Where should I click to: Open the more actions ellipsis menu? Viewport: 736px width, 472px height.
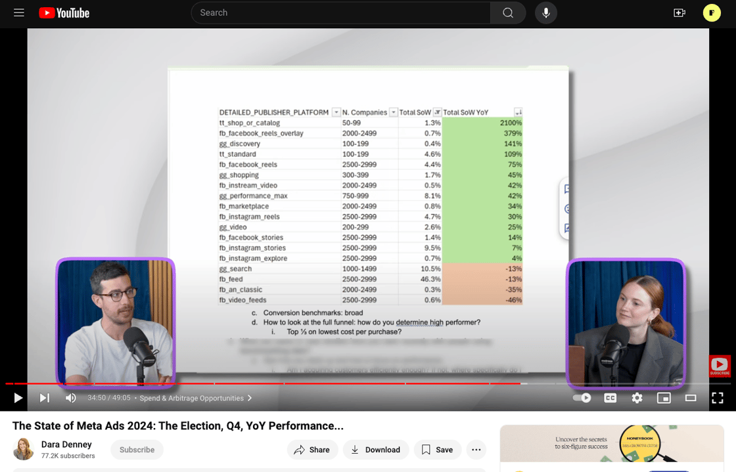click(476, 450)
